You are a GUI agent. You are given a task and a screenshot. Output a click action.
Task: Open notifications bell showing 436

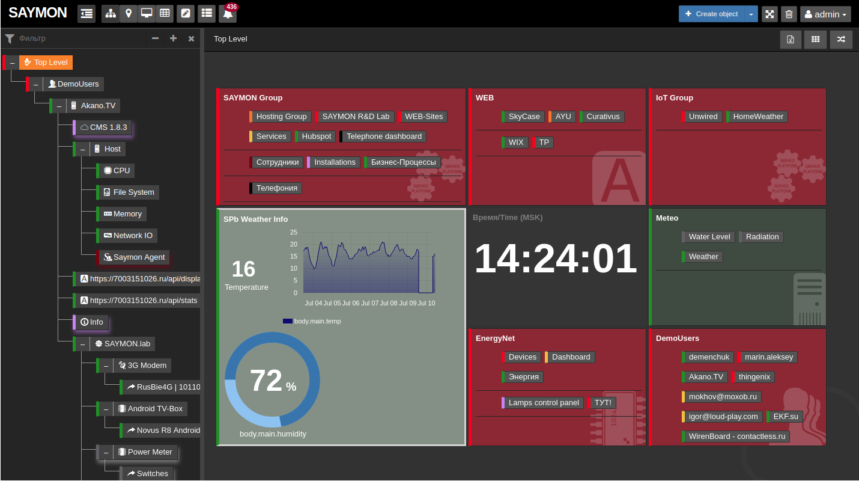point(228,14)
